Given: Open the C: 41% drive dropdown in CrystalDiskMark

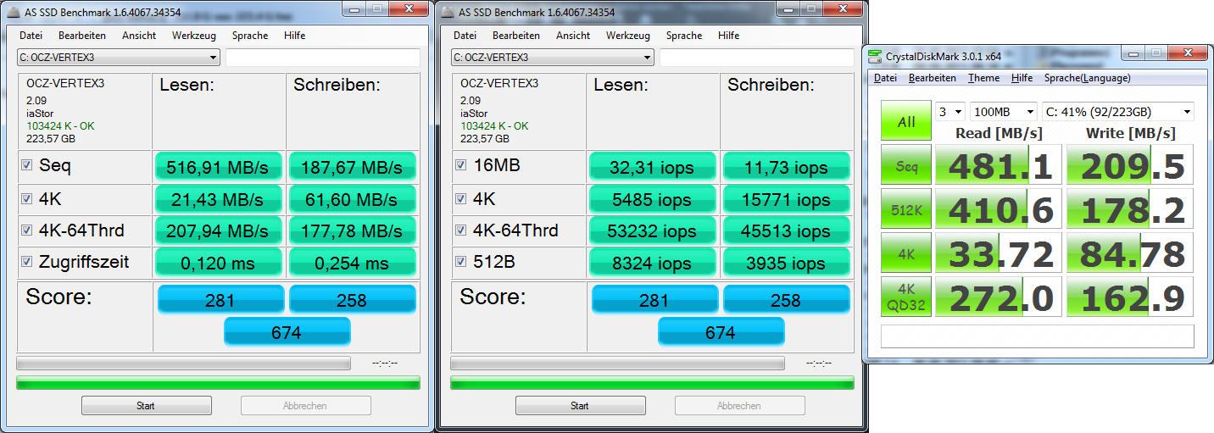Looking at the screenshot, I should [x=1118, y=112].
